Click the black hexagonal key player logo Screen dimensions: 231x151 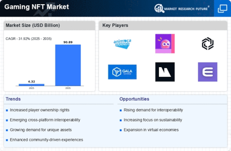click(x=207, y=44)
